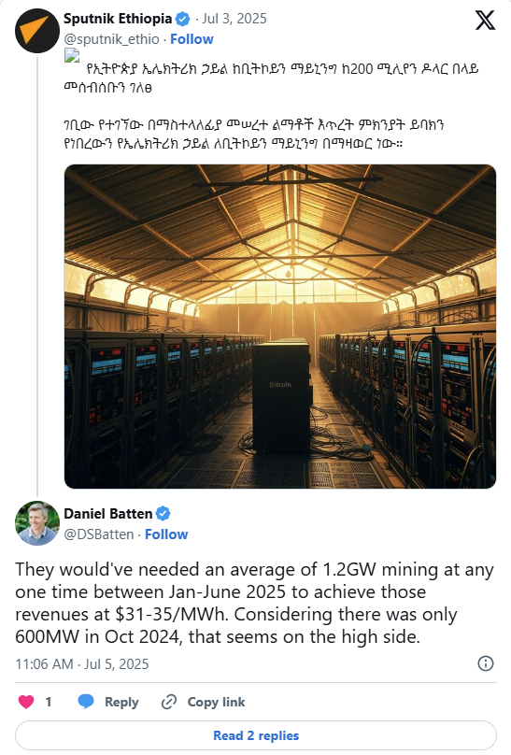Screen dimensions: 511x755
Task: Open the Jul 3, 2025 quoted post date
Action: tap(234, 19)
